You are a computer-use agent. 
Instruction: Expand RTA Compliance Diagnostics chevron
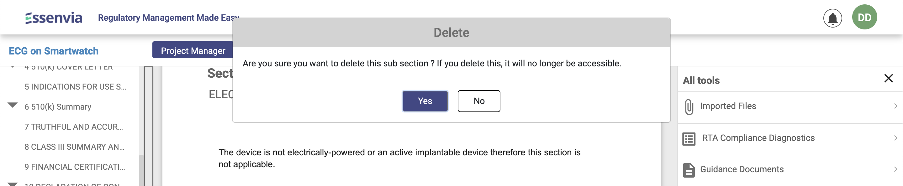coord(895,138)
